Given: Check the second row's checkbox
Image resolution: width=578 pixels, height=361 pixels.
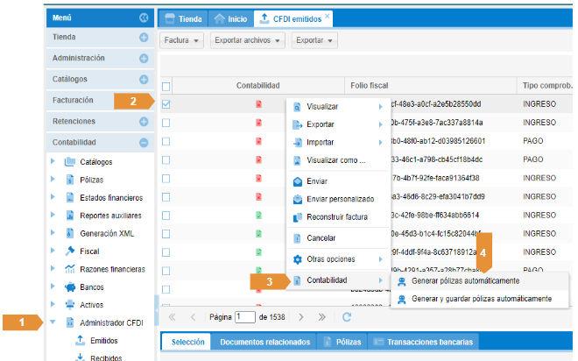Looking at the screenshot, I should point(166,123).
